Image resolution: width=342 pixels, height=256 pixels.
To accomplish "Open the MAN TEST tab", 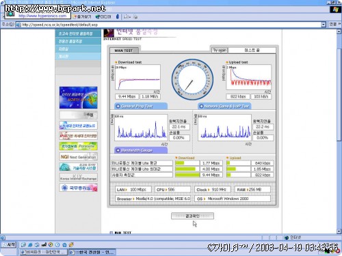I will coord(124,51).
